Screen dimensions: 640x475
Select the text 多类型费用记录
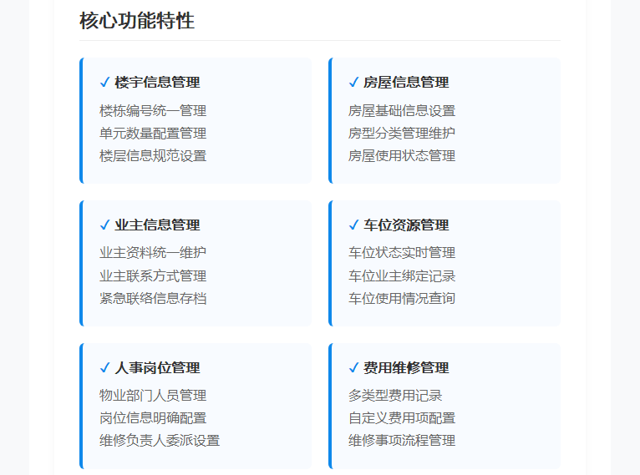395,396
